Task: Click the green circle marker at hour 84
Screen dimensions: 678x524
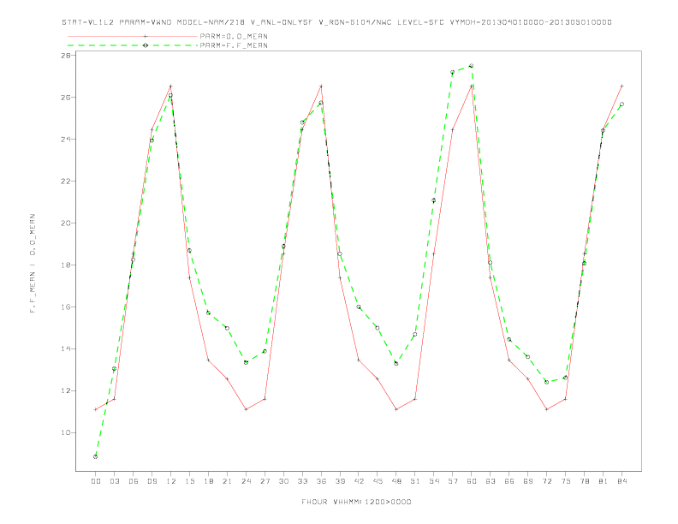Action: tap(621, 104)
